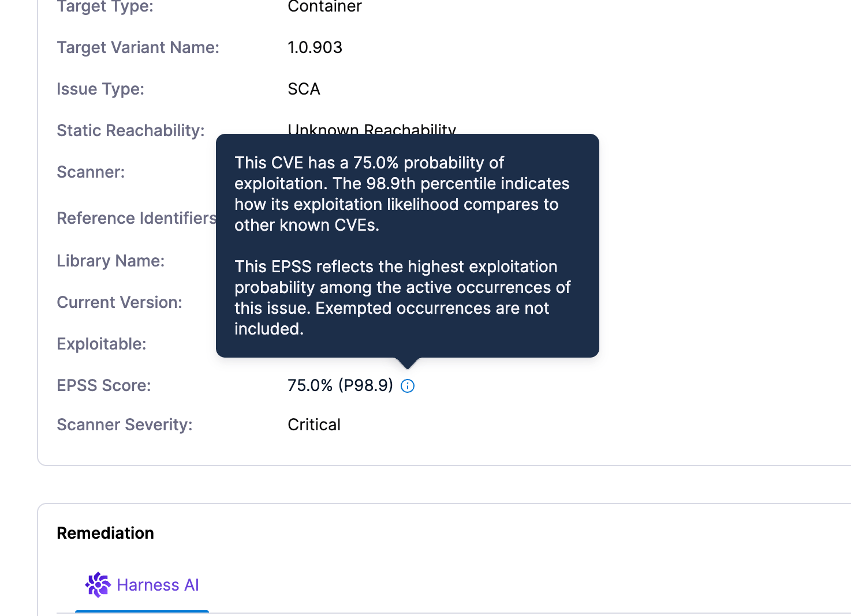Click the Issue Type field label

click(x=100, y=89)
